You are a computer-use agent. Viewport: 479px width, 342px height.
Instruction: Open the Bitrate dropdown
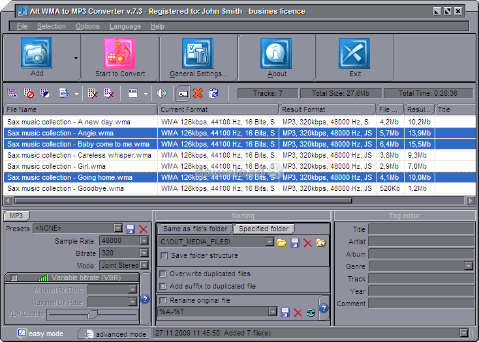pos(144,253)
